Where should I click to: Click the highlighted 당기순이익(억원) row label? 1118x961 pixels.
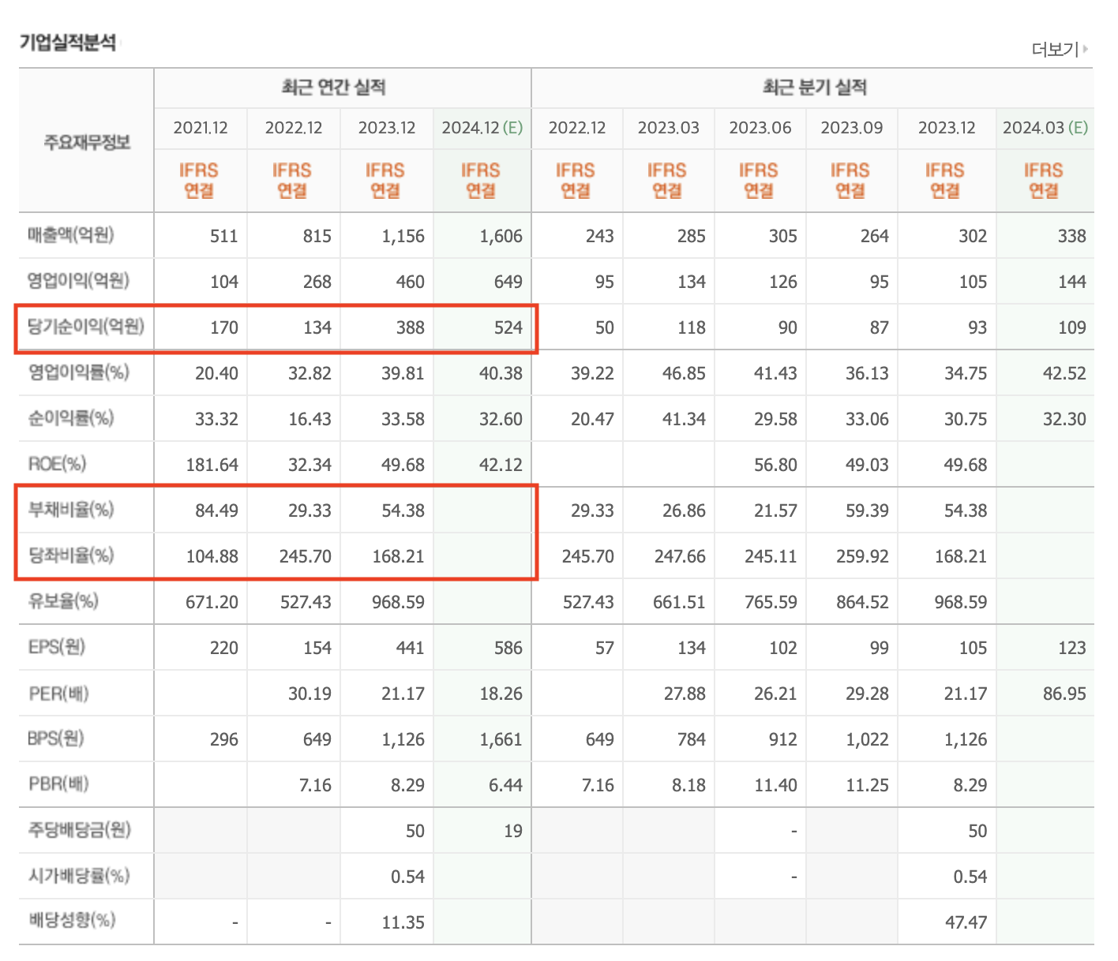tap(83, 328)
